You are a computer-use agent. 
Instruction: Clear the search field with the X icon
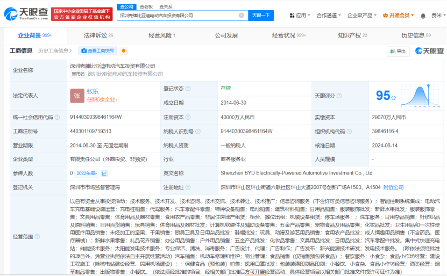pos(241,16)
